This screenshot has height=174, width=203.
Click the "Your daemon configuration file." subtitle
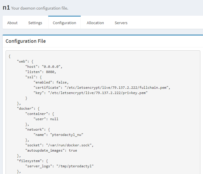pos(40,8)
